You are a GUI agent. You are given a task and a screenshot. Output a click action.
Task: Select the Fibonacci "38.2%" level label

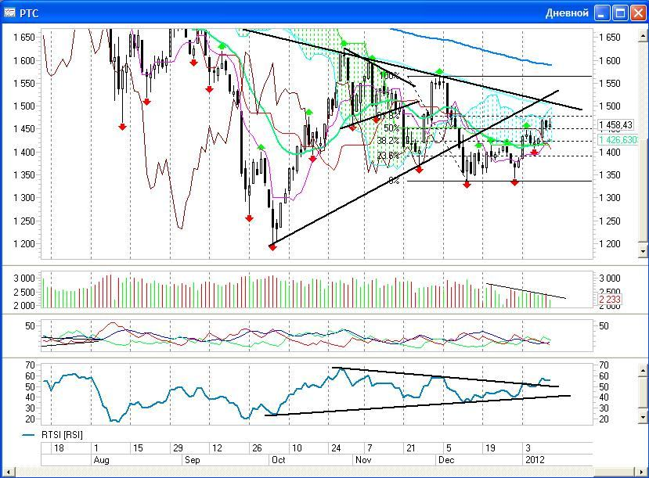click(x=388, y=141)
